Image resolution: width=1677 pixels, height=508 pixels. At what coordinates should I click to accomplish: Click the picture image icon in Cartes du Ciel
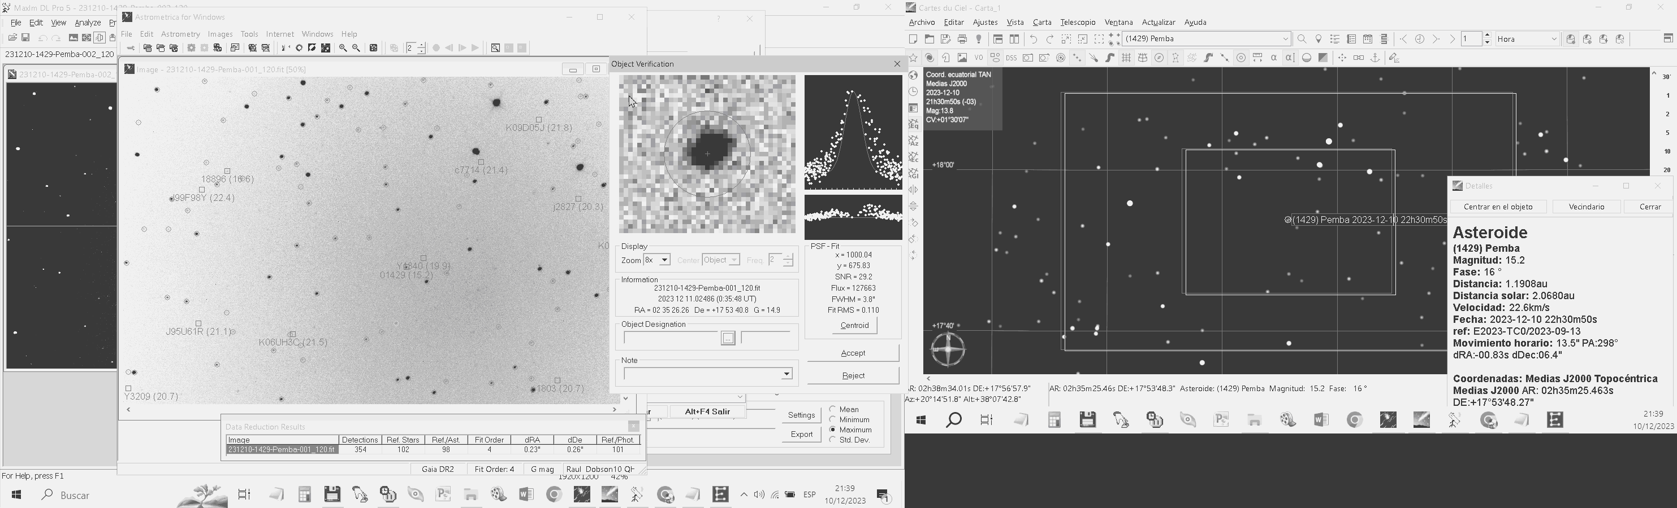pos(962,58)
